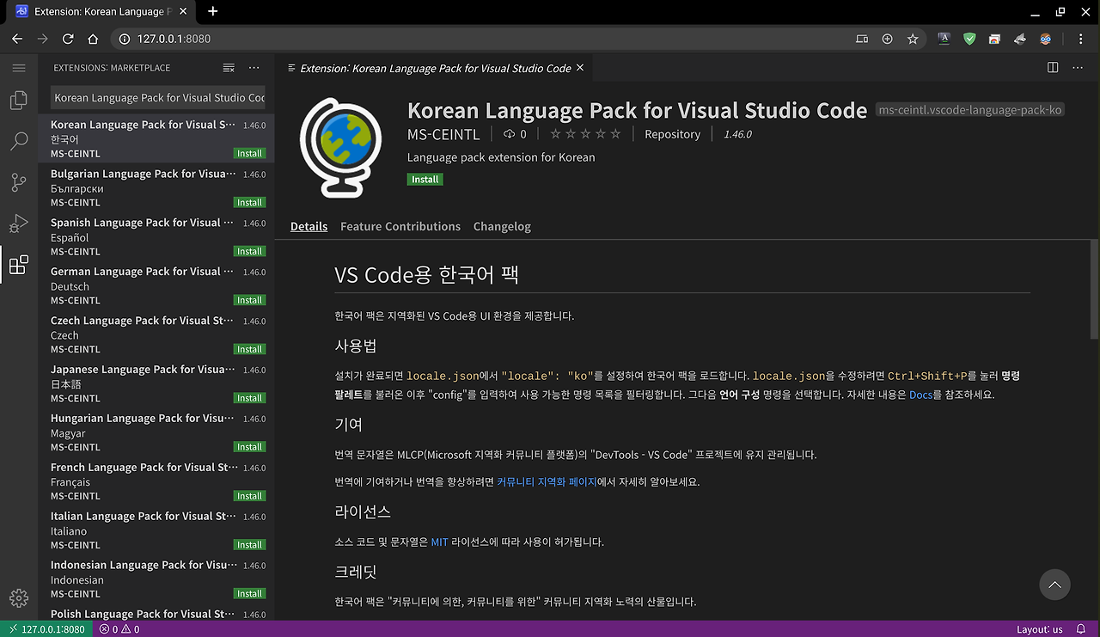Open the browser three-dot menu
Image resolution: width=1100 pixels, height=637 pixels.
click(x=1080, y=39)
